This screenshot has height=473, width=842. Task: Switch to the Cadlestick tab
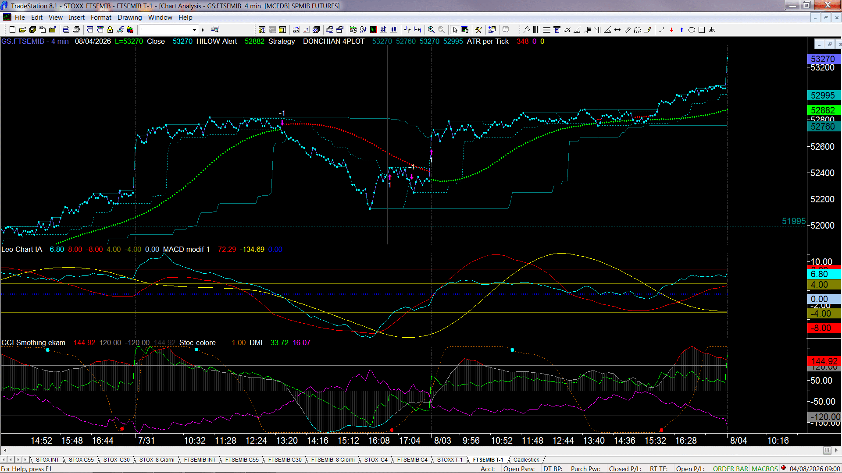coord(526,460)
